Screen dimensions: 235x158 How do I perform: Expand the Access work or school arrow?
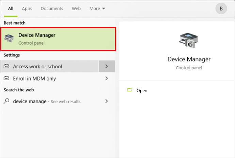coord(107,66)
